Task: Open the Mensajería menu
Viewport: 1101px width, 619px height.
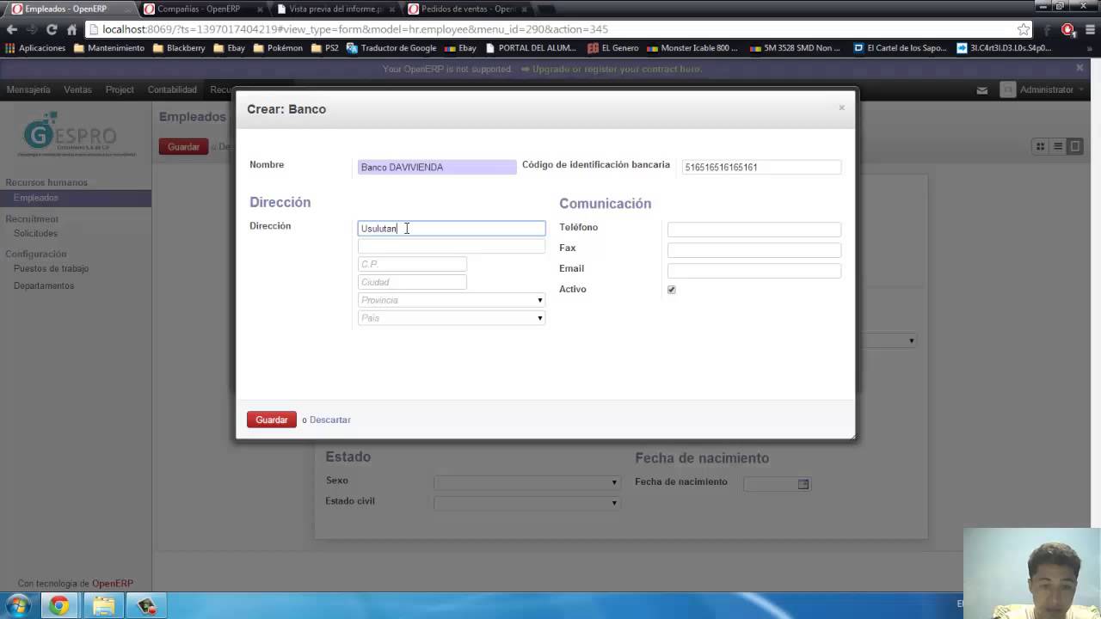Action: 28,89
